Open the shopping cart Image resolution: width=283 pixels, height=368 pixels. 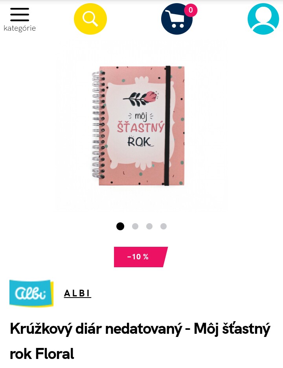coord(177,19)
